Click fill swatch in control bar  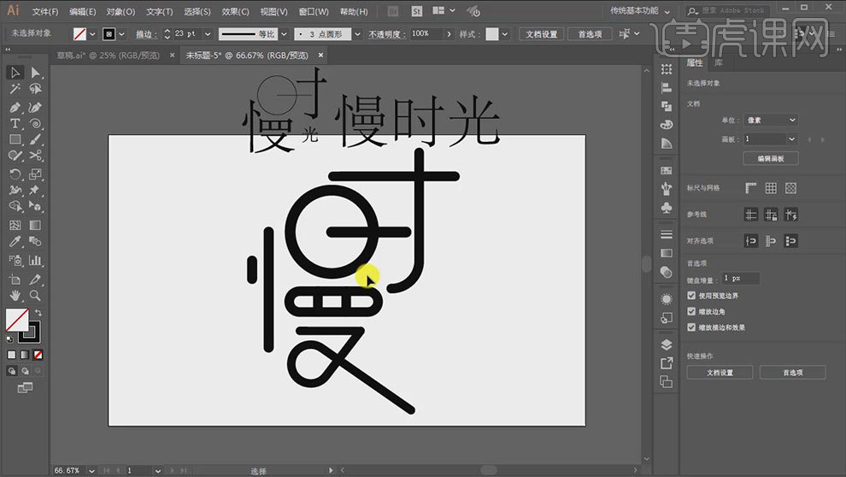pyautogui.click(x=79, y=34)
